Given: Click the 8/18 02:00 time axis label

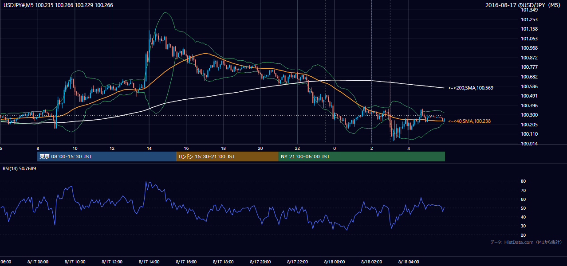Looking at the screenshot, I should pos(372,262).
